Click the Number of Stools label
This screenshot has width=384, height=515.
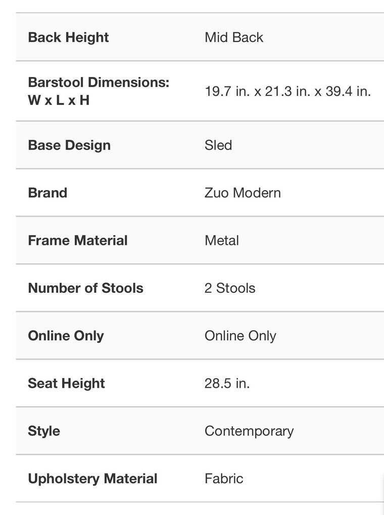point(85,288)
